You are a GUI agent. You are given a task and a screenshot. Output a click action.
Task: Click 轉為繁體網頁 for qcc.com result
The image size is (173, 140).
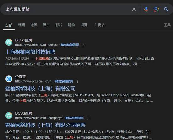(x=64, y=81)
